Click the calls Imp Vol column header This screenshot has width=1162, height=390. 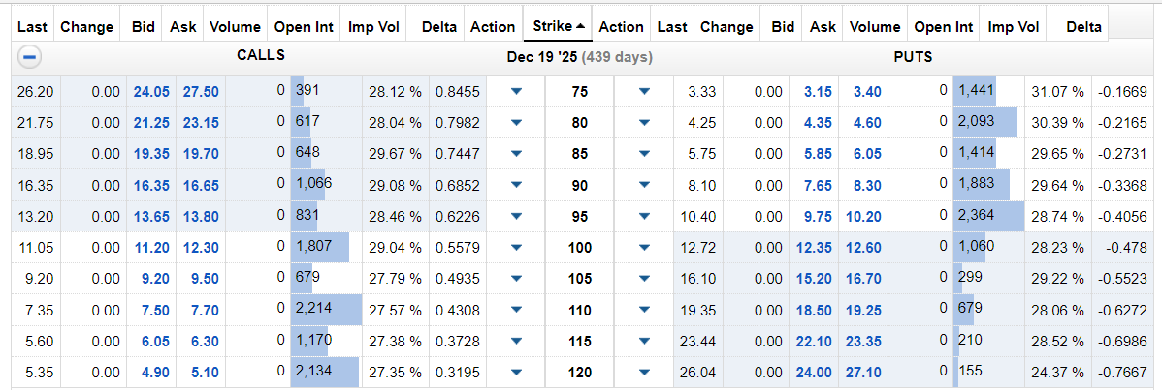[374, 27]
